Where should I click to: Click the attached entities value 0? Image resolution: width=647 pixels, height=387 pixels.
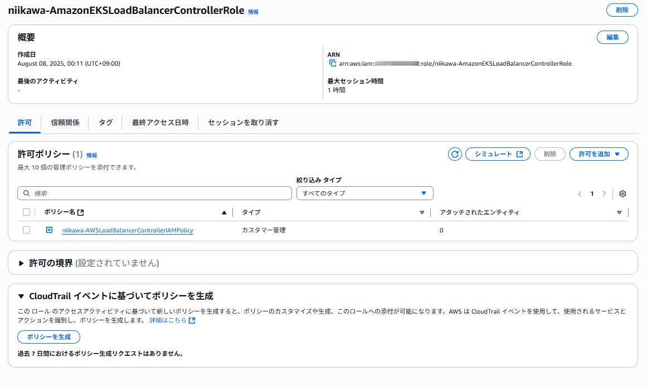click(441, 230)
